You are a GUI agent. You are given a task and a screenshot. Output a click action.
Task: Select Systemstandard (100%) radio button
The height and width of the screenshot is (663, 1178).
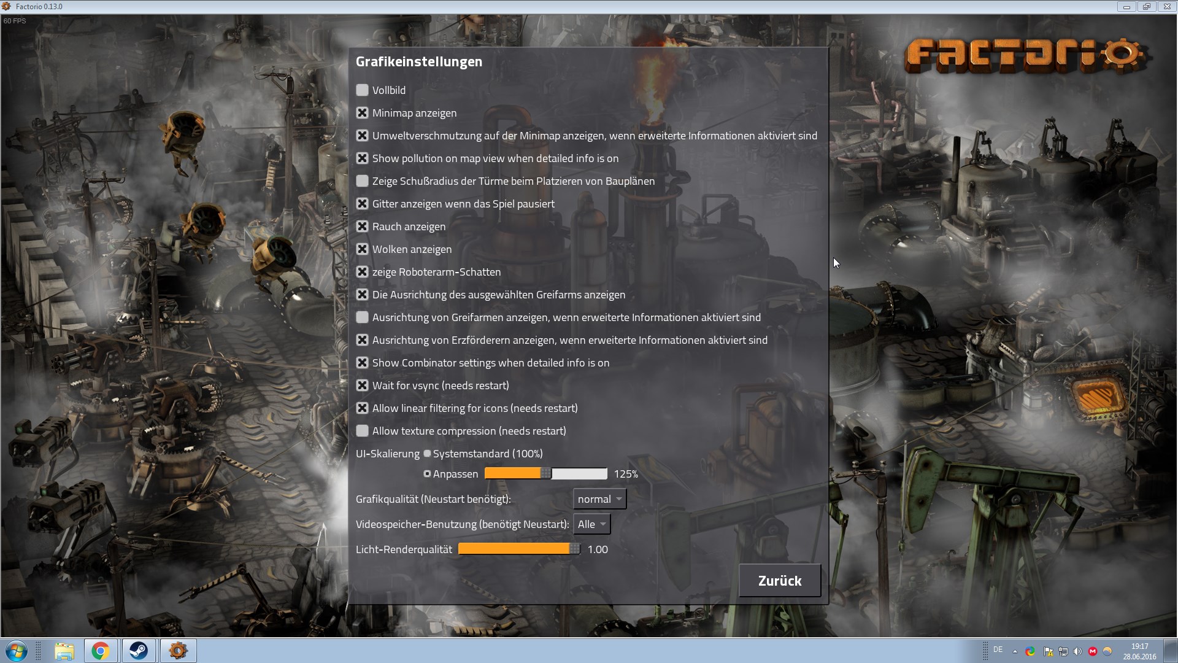(427, 454)
